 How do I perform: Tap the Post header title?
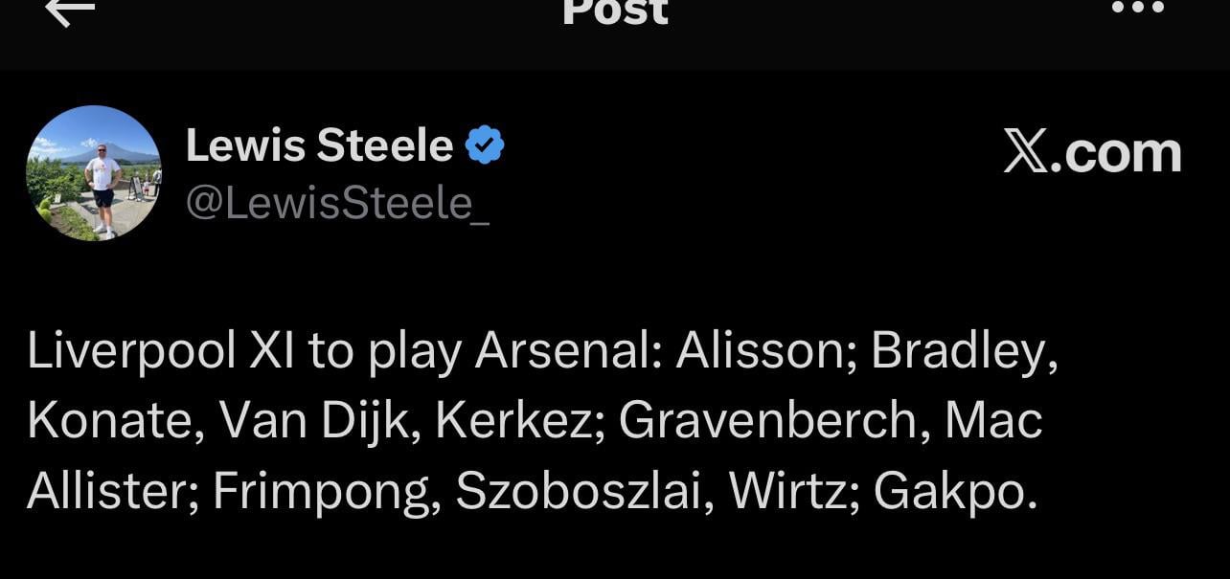click(x=614, y=11)
